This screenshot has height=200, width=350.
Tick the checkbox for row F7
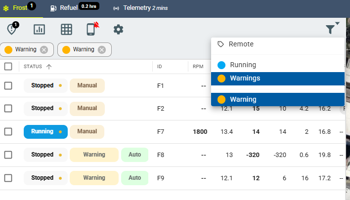click(8, 132)
